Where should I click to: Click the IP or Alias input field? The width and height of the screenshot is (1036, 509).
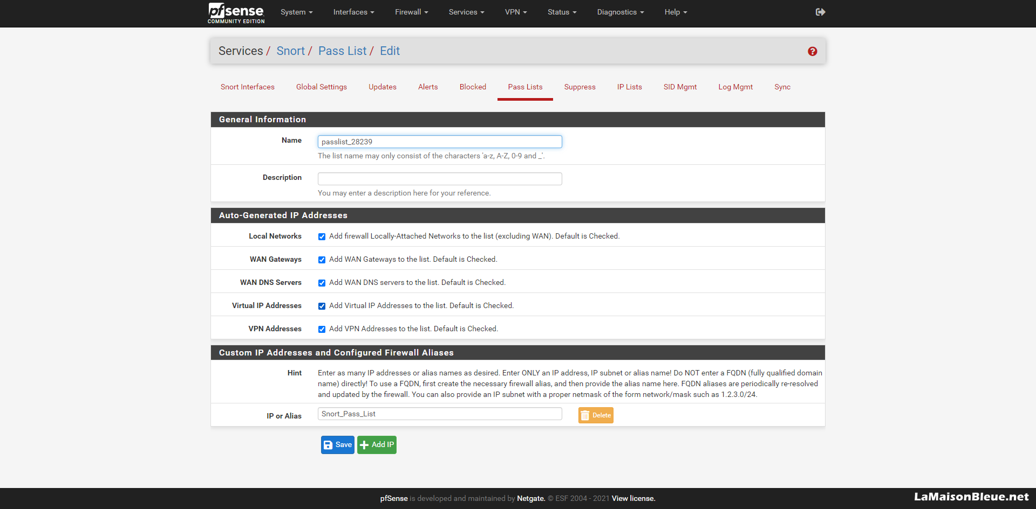point(440,414)
